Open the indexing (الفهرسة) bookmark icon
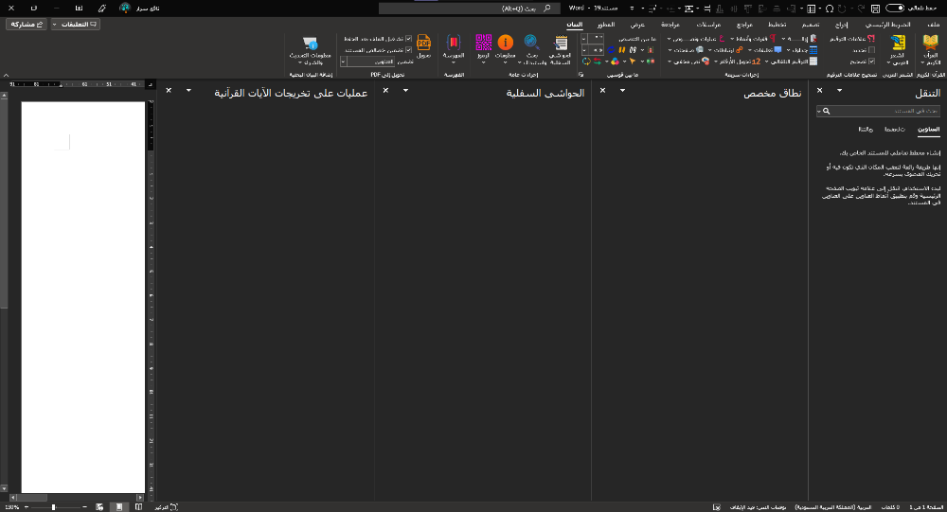 [x=453, y=43]
